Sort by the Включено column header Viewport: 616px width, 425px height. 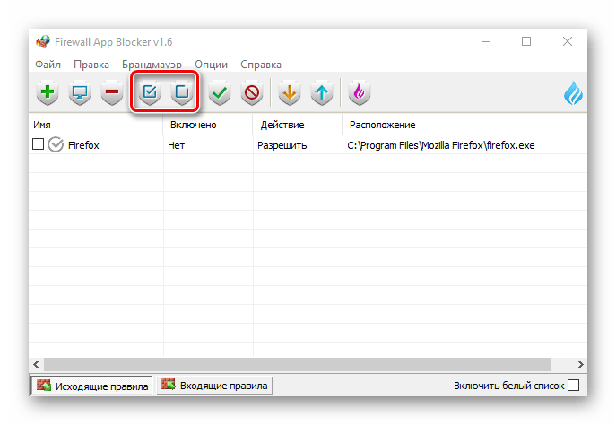208,125
